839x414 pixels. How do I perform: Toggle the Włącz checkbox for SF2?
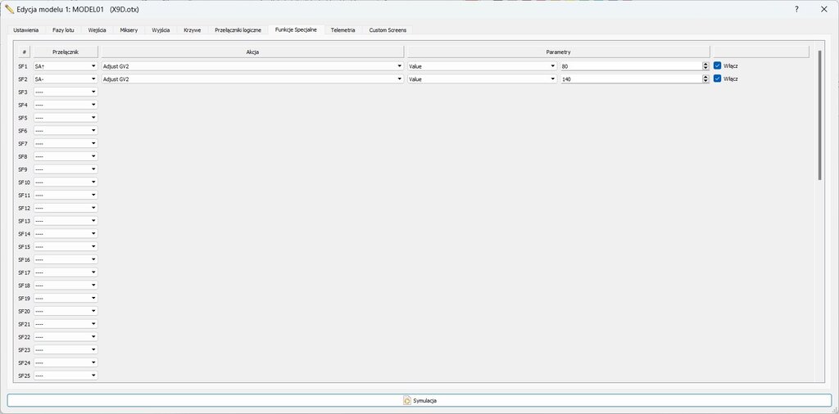pyautogui.click(x=718, y=79)
